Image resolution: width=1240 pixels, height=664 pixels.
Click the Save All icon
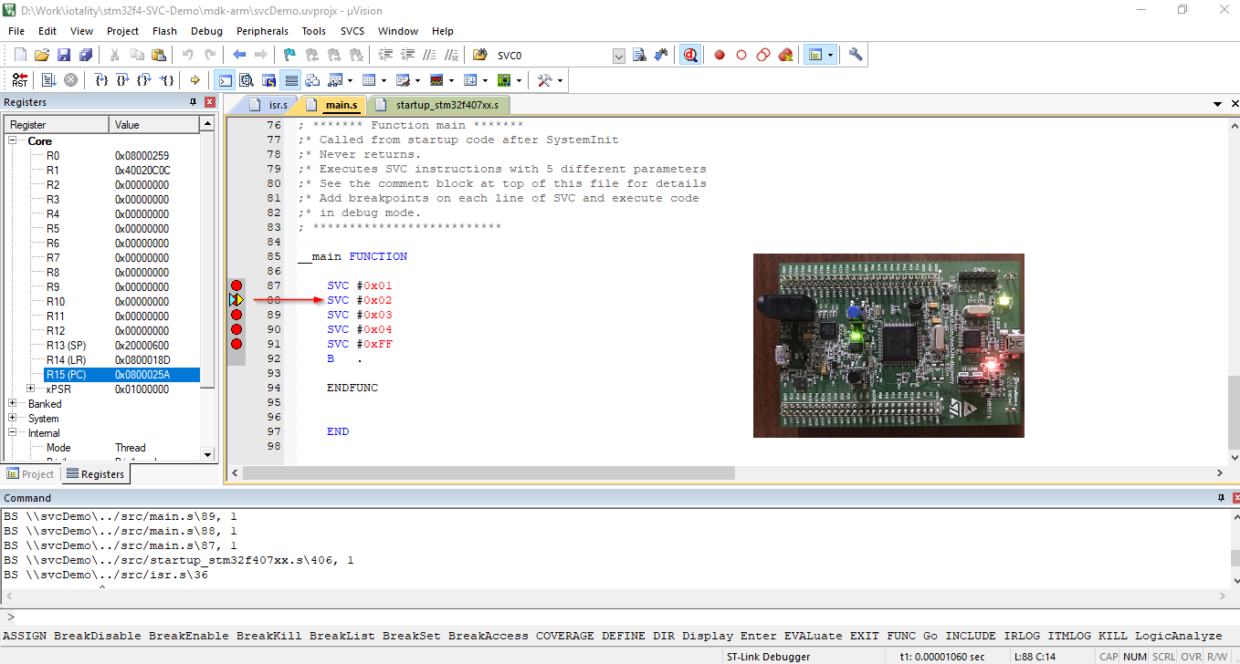tap(85, 55)
